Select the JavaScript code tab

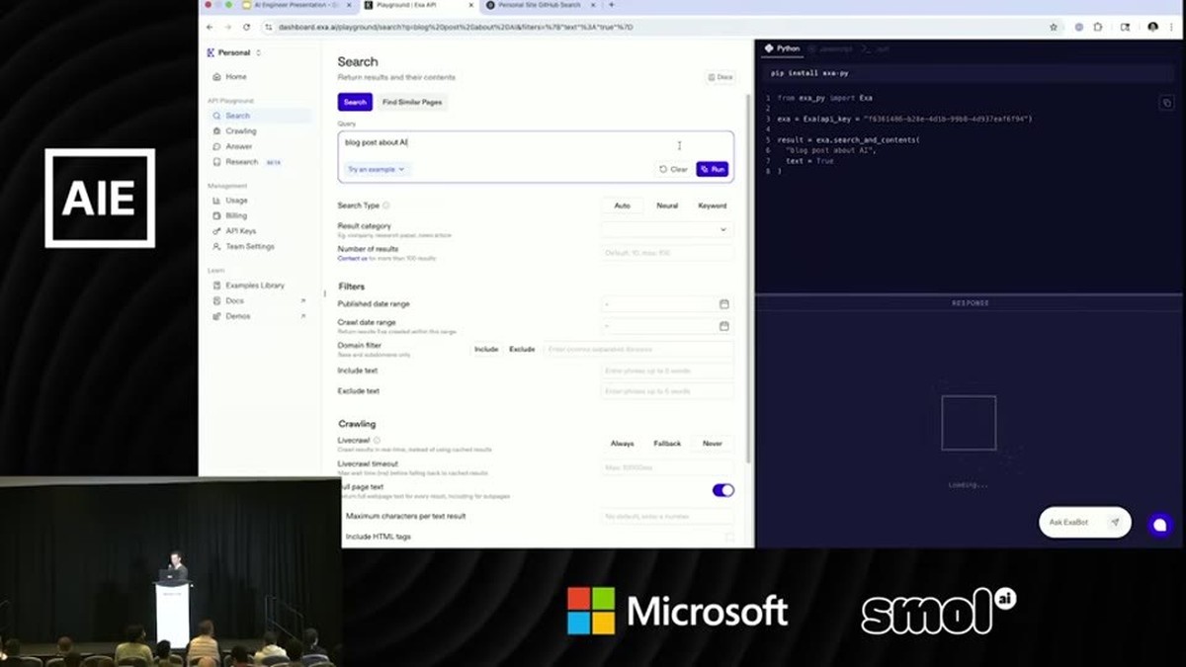point(829,47)
